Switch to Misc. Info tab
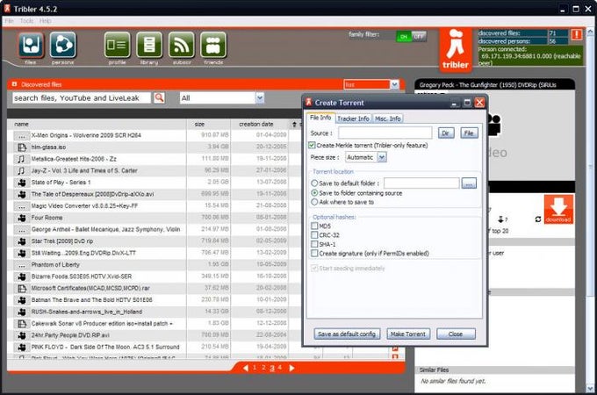The width and height of the screenshot is (597, 395). point(387,118)
